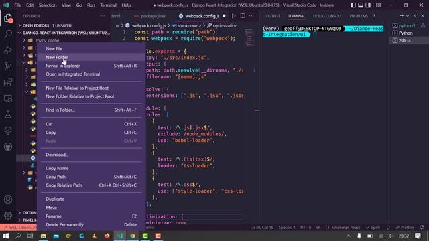This screenshot has width=429, height=241.
Task: Open Run and Debug view
Action: point(8,50)
